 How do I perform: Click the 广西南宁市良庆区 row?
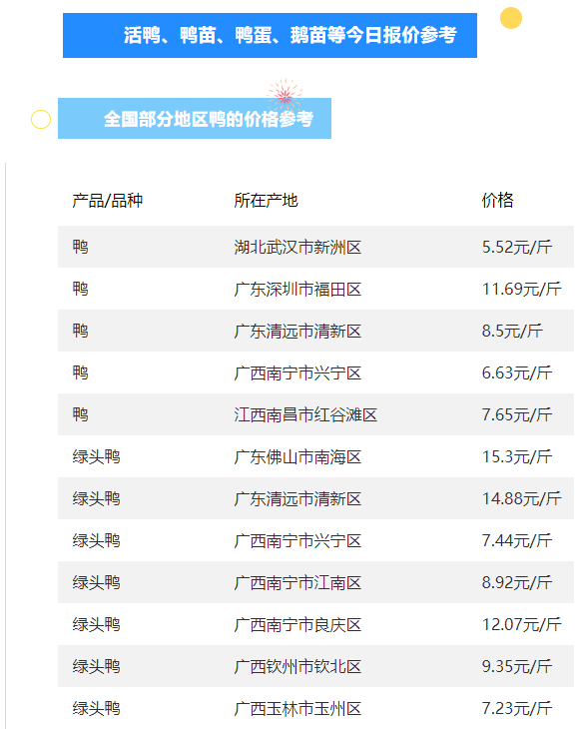click(x=315, y=624)
